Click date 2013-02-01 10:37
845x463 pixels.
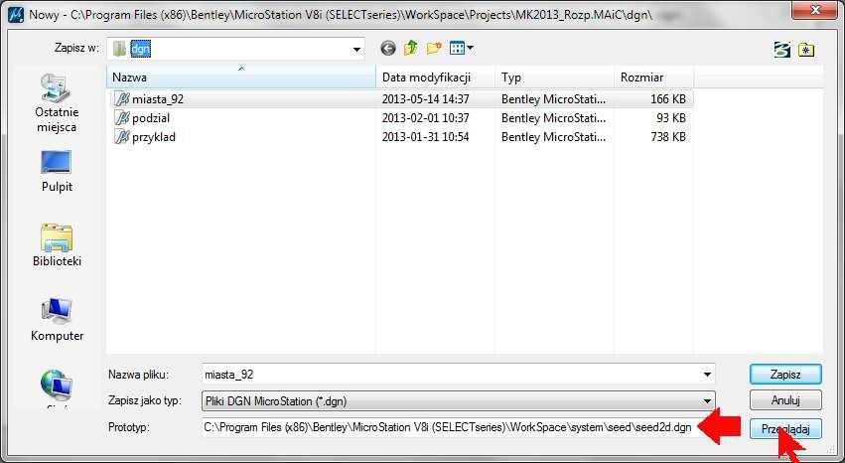pos(426,118)
